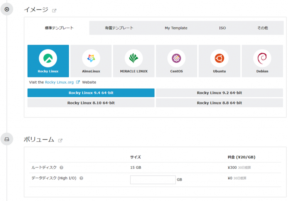Open the external link icon beside ボリューム heading
Viewport: 288px width, 201px height.
pyautogui.click(x=60, y=141)
